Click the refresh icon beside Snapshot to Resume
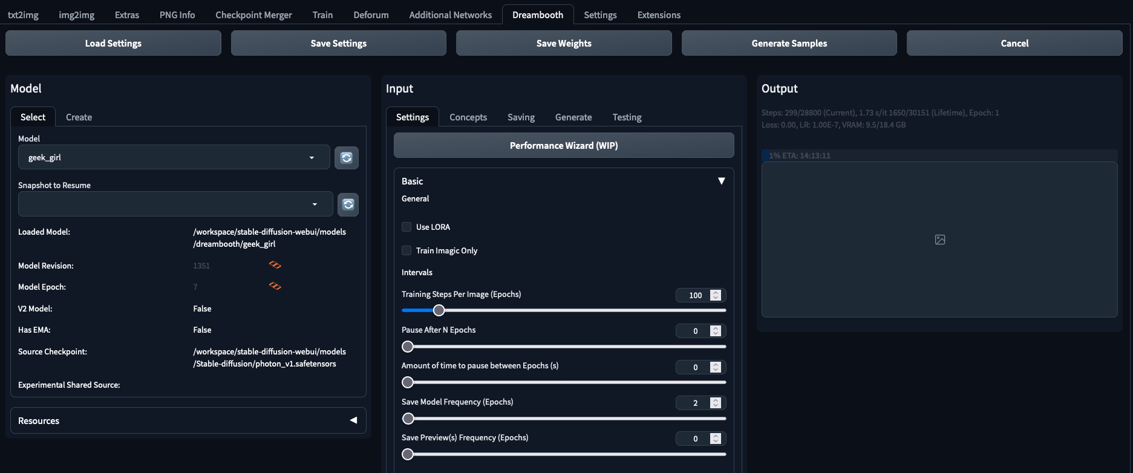The height and width of the screenshot is (473, 1133). point(348,204)
